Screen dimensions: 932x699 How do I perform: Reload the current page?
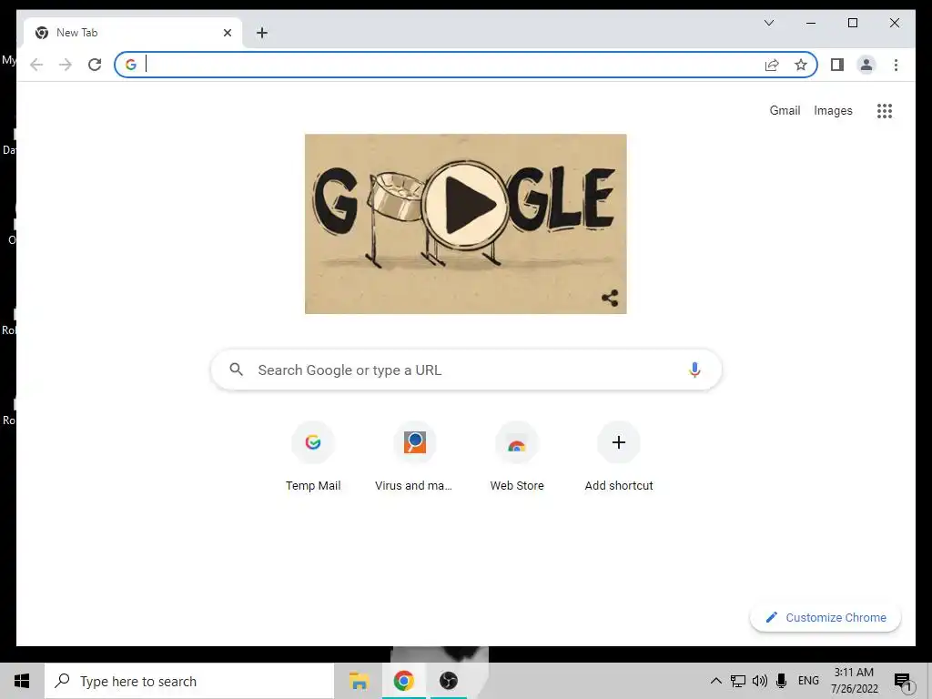point(95,65)
